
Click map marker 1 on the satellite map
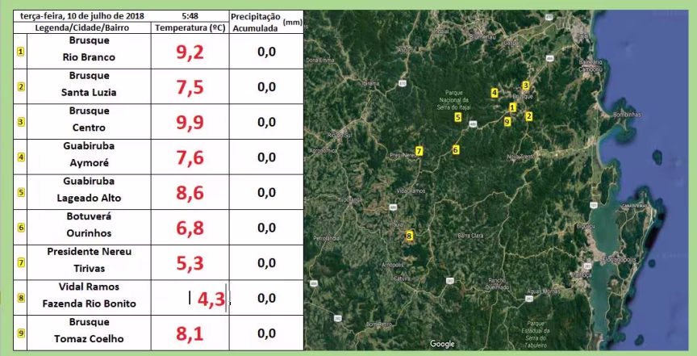512,107
